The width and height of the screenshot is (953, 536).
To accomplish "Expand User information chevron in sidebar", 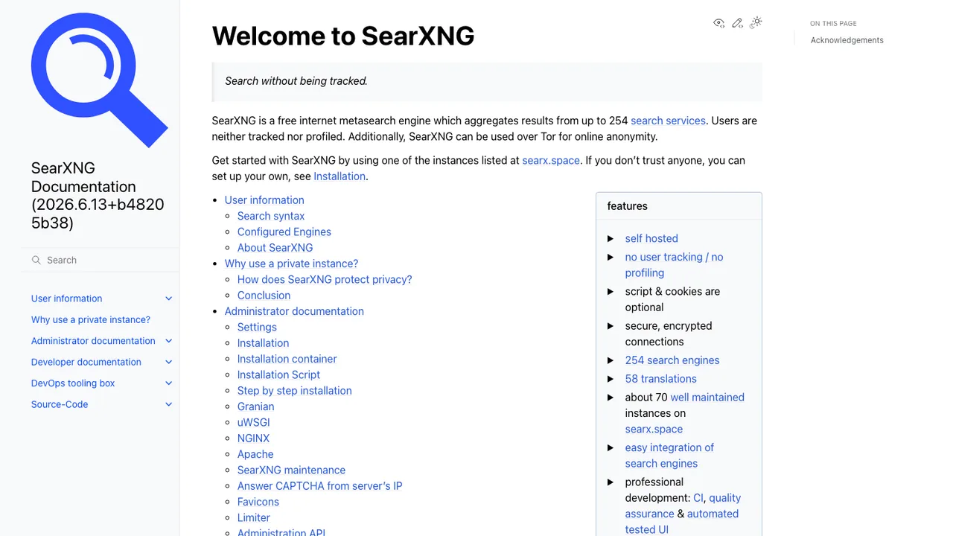I will pos(168,299).
